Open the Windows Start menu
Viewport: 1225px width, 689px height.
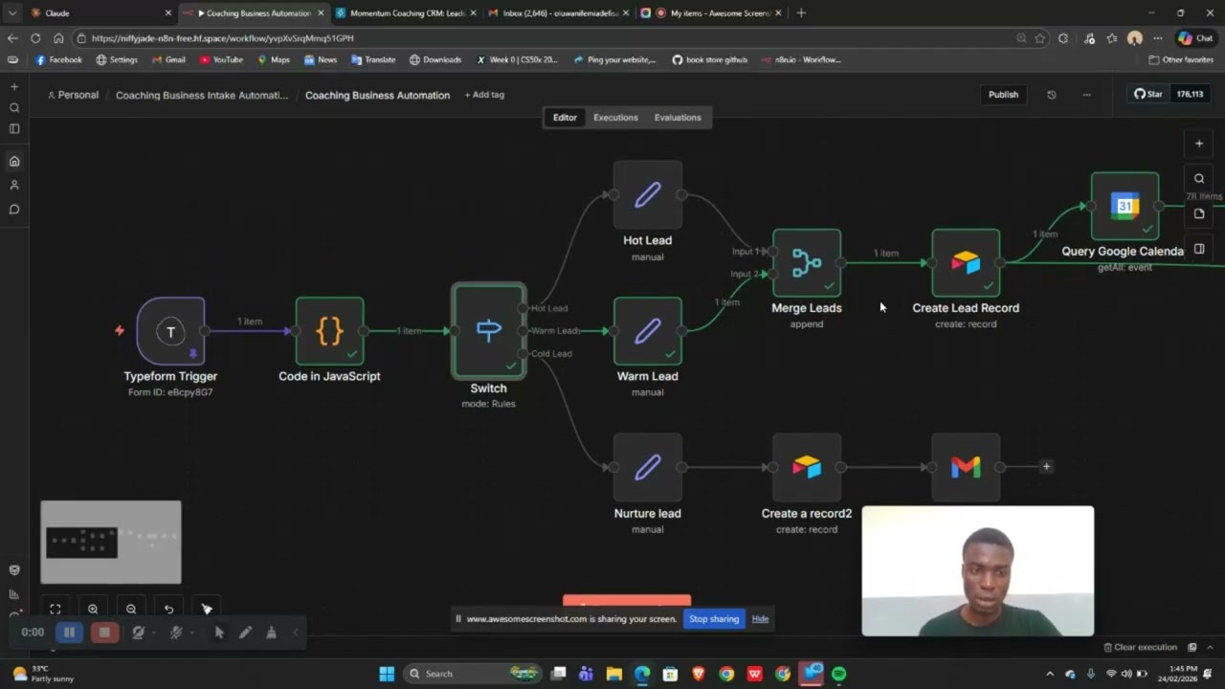pyautogui.click(x=387, y=674)
